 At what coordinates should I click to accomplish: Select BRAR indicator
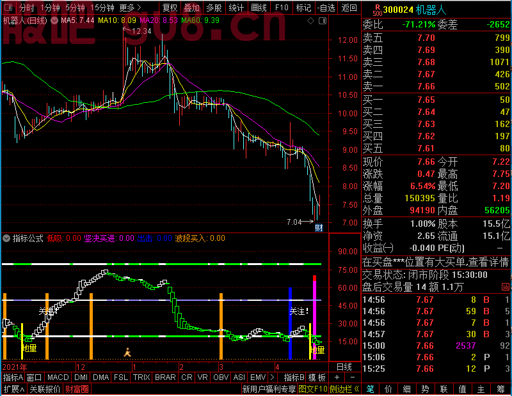click(165, 377)
